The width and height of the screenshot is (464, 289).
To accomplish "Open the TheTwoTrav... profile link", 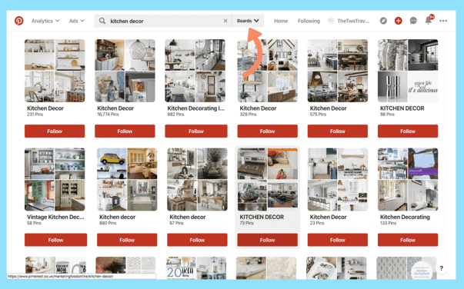I will [349, 21].
